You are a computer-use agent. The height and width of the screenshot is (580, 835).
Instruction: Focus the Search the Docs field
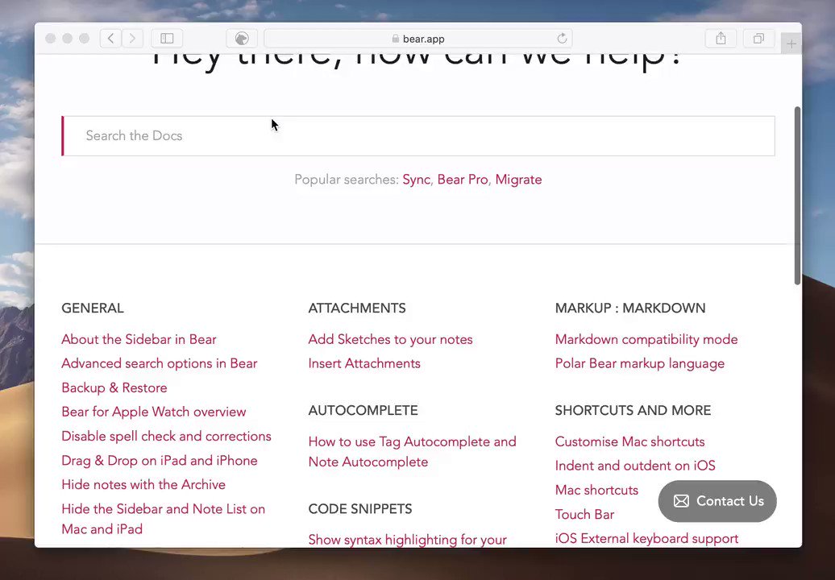[x=418, y=135]
